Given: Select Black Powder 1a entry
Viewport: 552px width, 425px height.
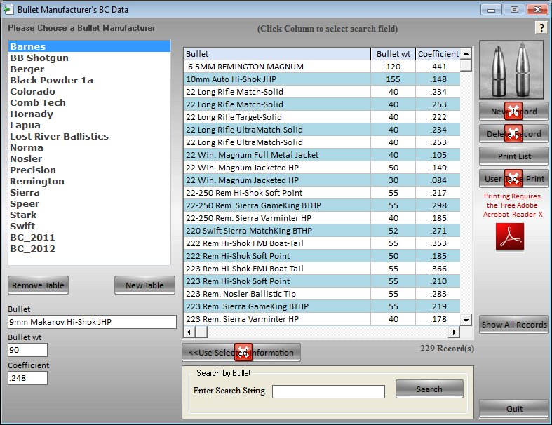Looking at the screenshot, I should [89, 80].
